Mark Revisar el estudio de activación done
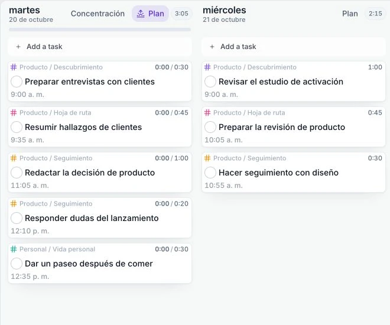 [210, 82]
